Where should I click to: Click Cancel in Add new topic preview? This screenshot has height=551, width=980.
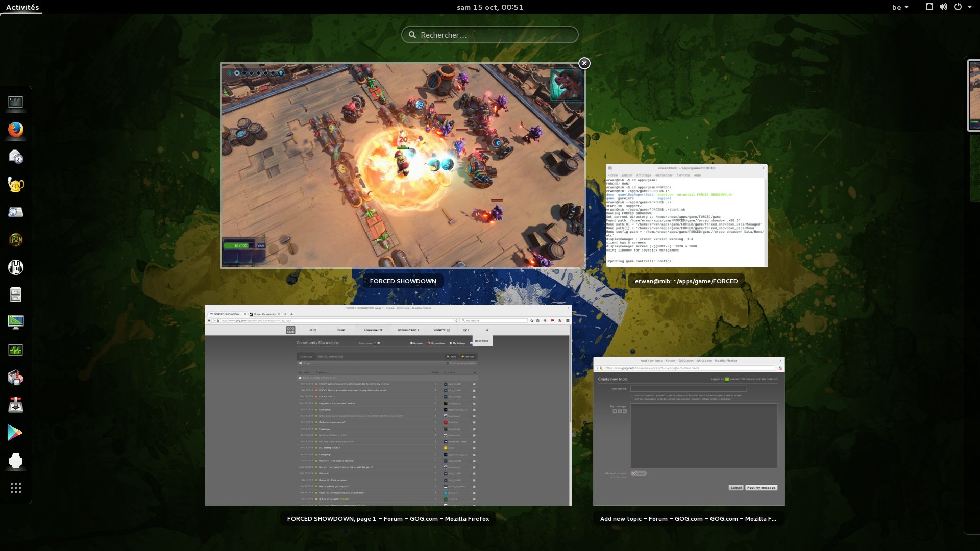(736, 488)
